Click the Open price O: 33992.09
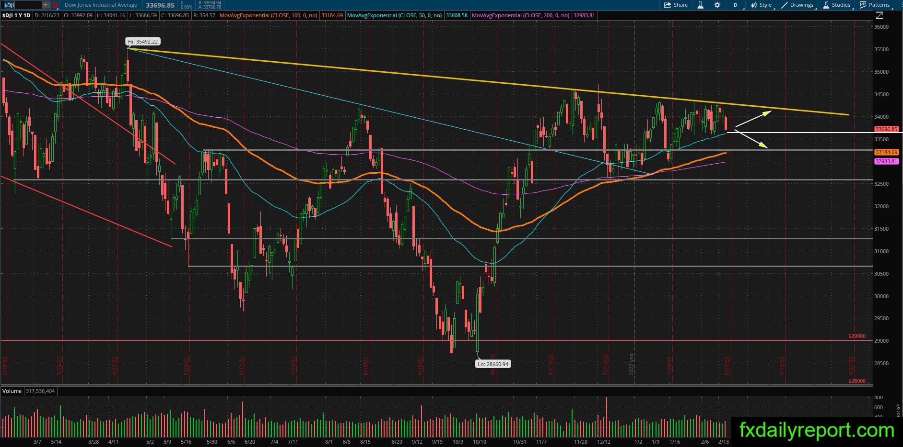The image size is (903, 447). tap(79, 15)
